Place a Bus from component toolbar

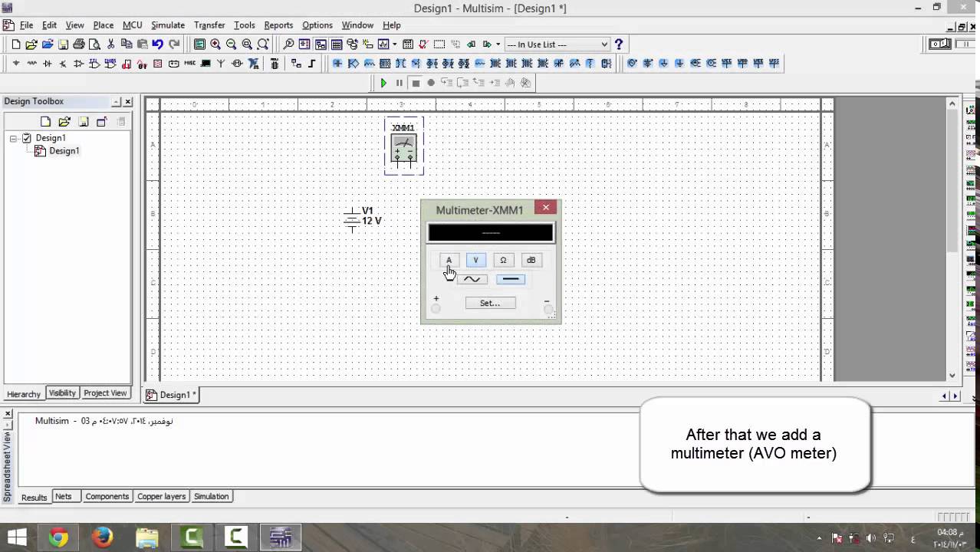pos(312,64)
